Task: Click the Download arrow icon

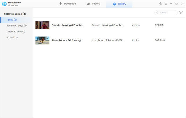Action: point(61,4)
